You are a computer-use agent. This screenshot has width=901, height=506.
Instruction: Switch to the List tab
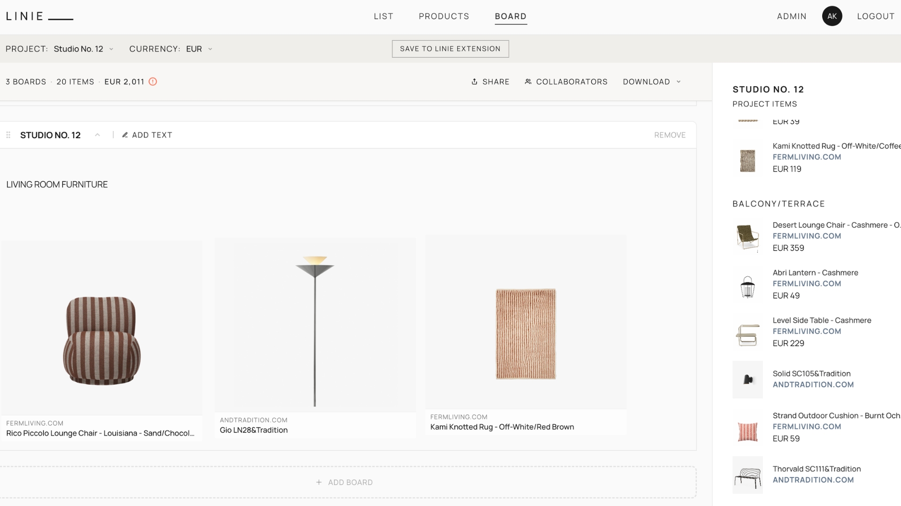(383, 16)
